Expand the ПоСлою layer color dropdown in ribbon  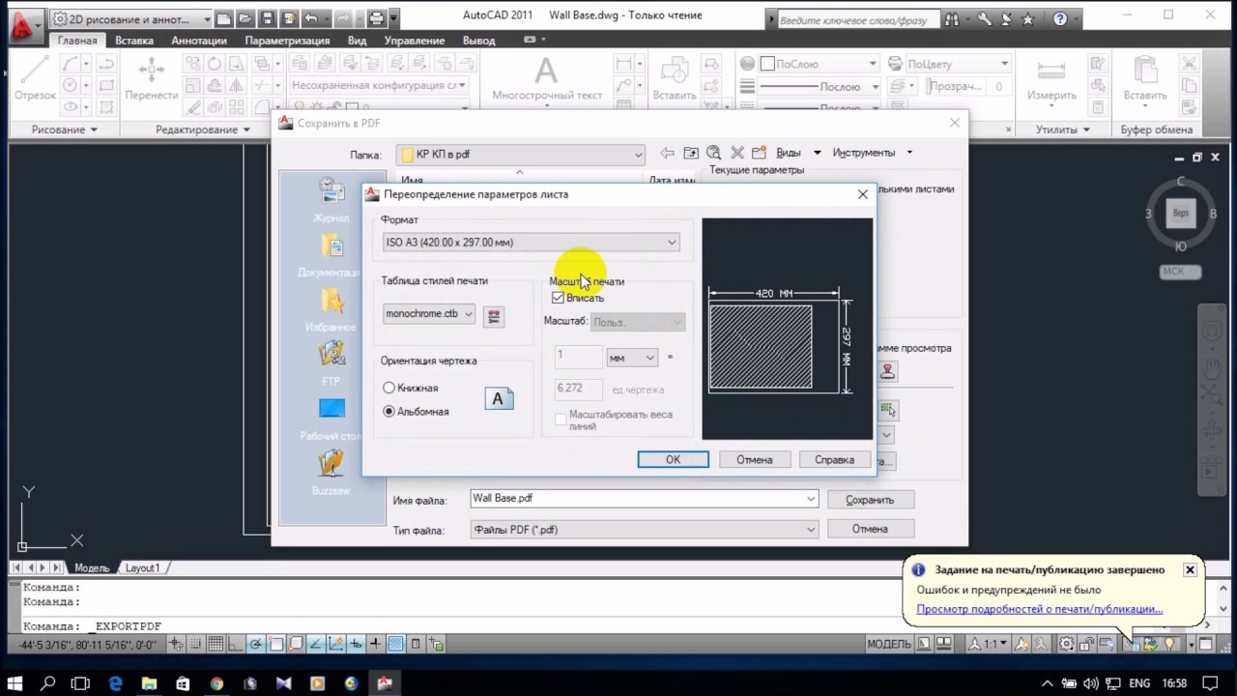820,63
